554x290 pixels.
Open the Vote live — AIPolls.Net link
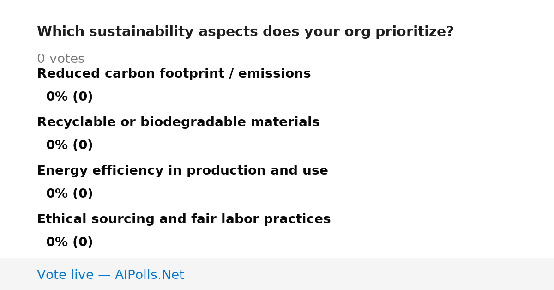point(110,275)
